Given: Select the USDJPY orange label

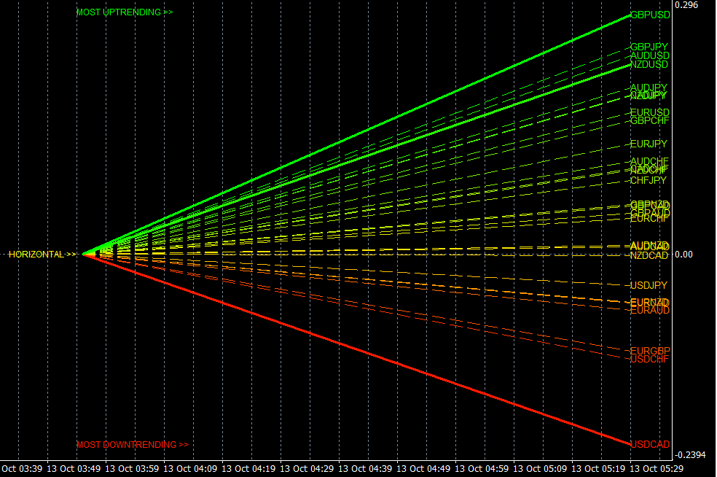Looking at the screenshot, I should (x=649, y=285).
